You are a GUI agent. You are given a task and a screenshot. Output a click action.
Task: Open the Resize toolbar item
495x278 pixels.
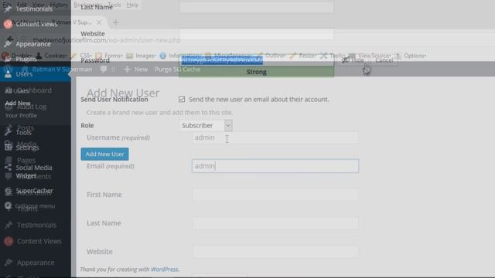click(x=303, y=56)
